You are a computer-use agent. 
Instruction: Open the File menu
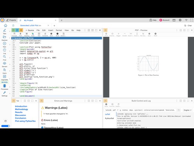point(38,30)
